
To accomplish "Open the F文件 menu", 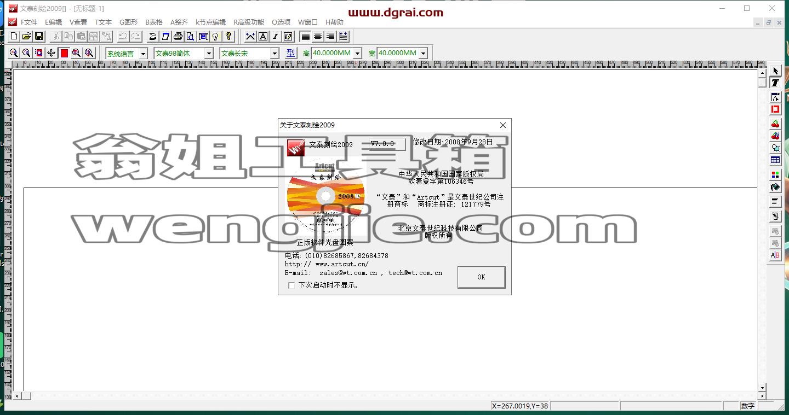I will (29, 22).
